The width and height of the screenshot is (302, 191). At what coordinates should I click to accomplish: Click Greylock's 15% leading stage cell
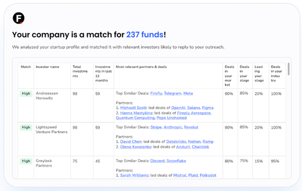[x=259, y=161]
